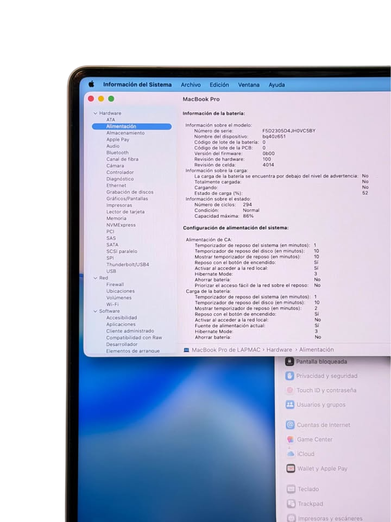Image resolution: width=391 pixels, height=522 pixels.
Task: Open the Ayuda menu
Action: pyautogui.click(x=276, y=85)
